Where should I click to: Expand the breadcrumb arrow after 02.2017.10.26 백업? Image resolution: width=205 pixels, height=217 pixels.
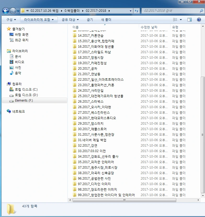(x=61, y=11)
